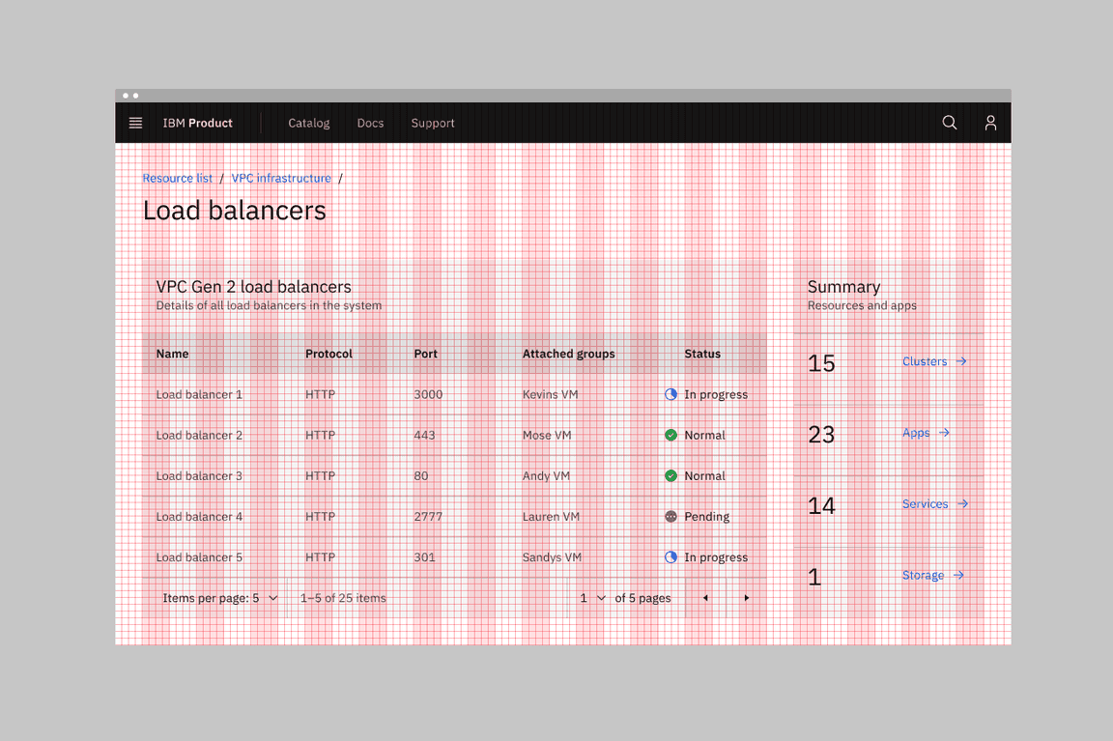
Task: Click the Name column header to sort
Action: (172, 354)
